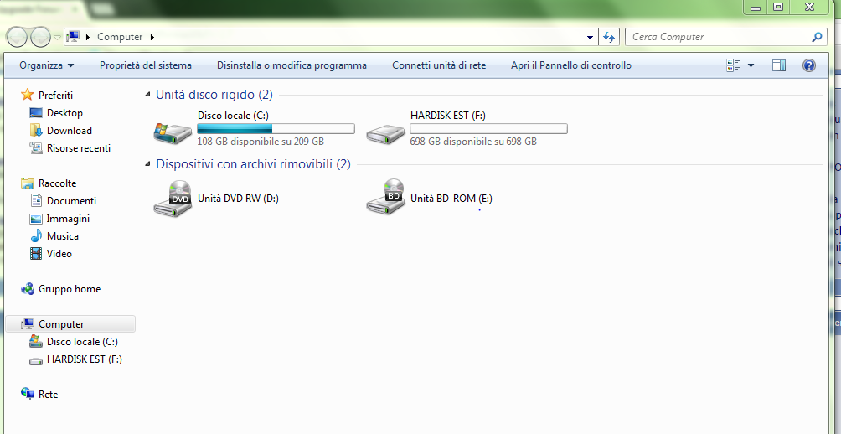Image resolution: width=841 pixels, height=434 pixels.
Task: Click the Disco locale (C:) usage bar
Action: (x=276, y=129)
